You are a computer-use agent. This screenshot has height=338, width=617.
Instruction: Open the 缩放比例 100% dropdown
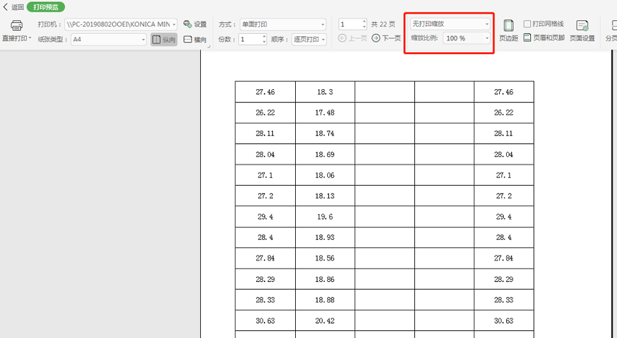tap(466, 38)
